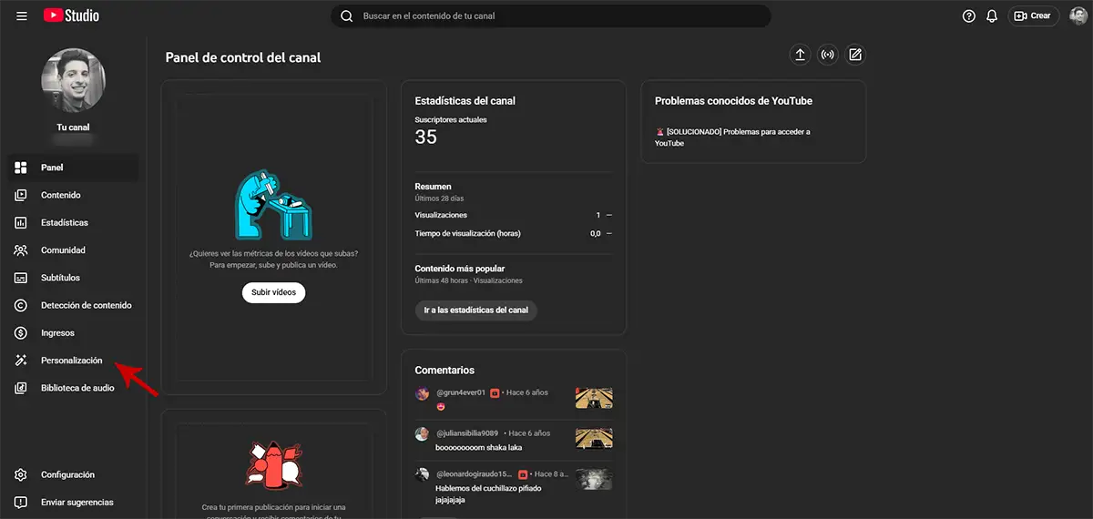
Task: Click the YouTube Studio logo
Action: [72, 15]
